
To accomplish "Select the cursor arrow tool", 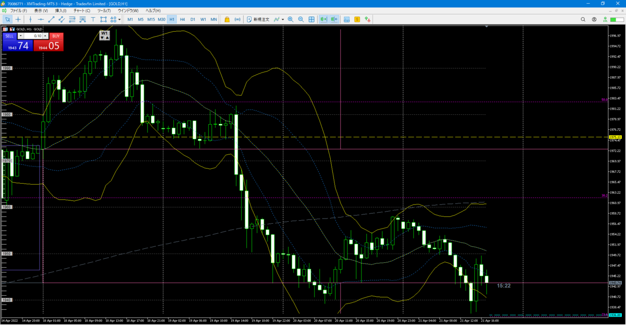I will click(x=7, y=19).
